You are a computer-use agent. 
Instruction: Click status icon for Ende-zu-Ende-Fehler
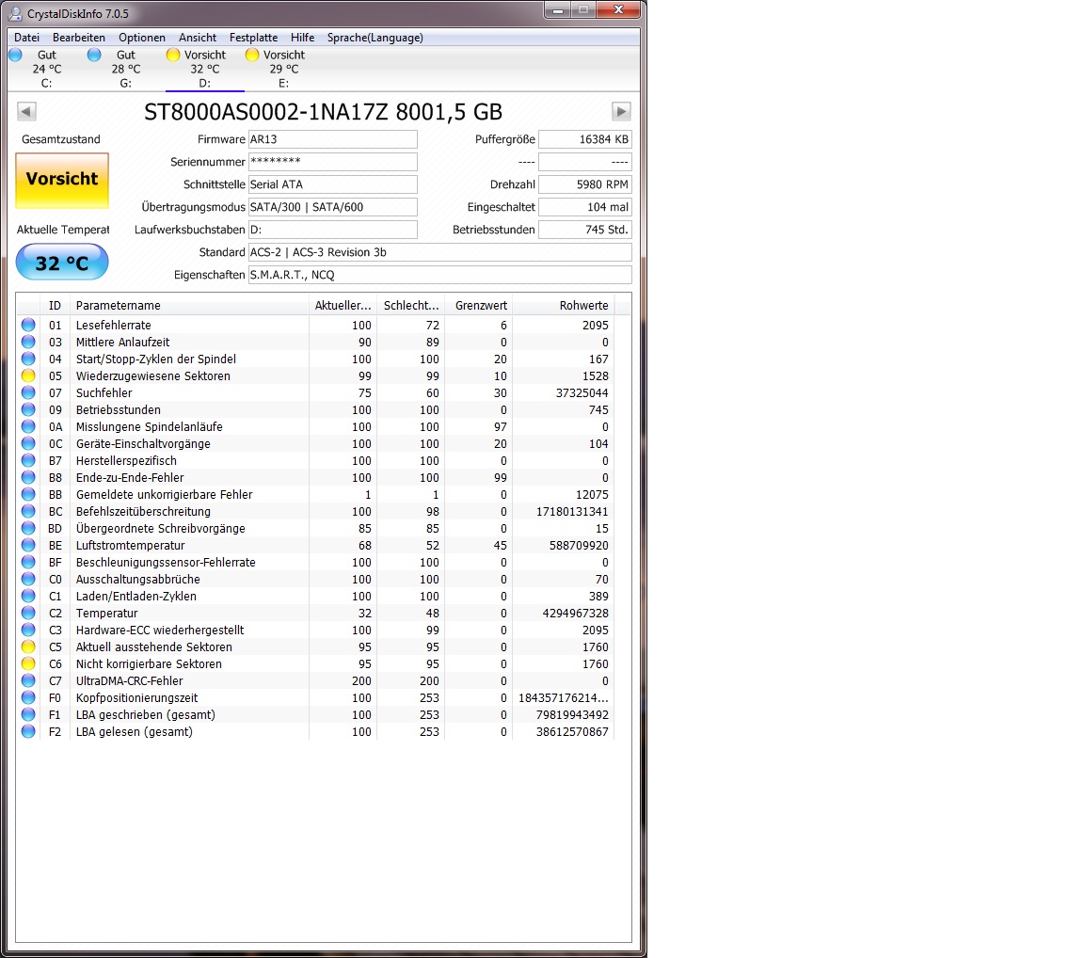[28, 477]
